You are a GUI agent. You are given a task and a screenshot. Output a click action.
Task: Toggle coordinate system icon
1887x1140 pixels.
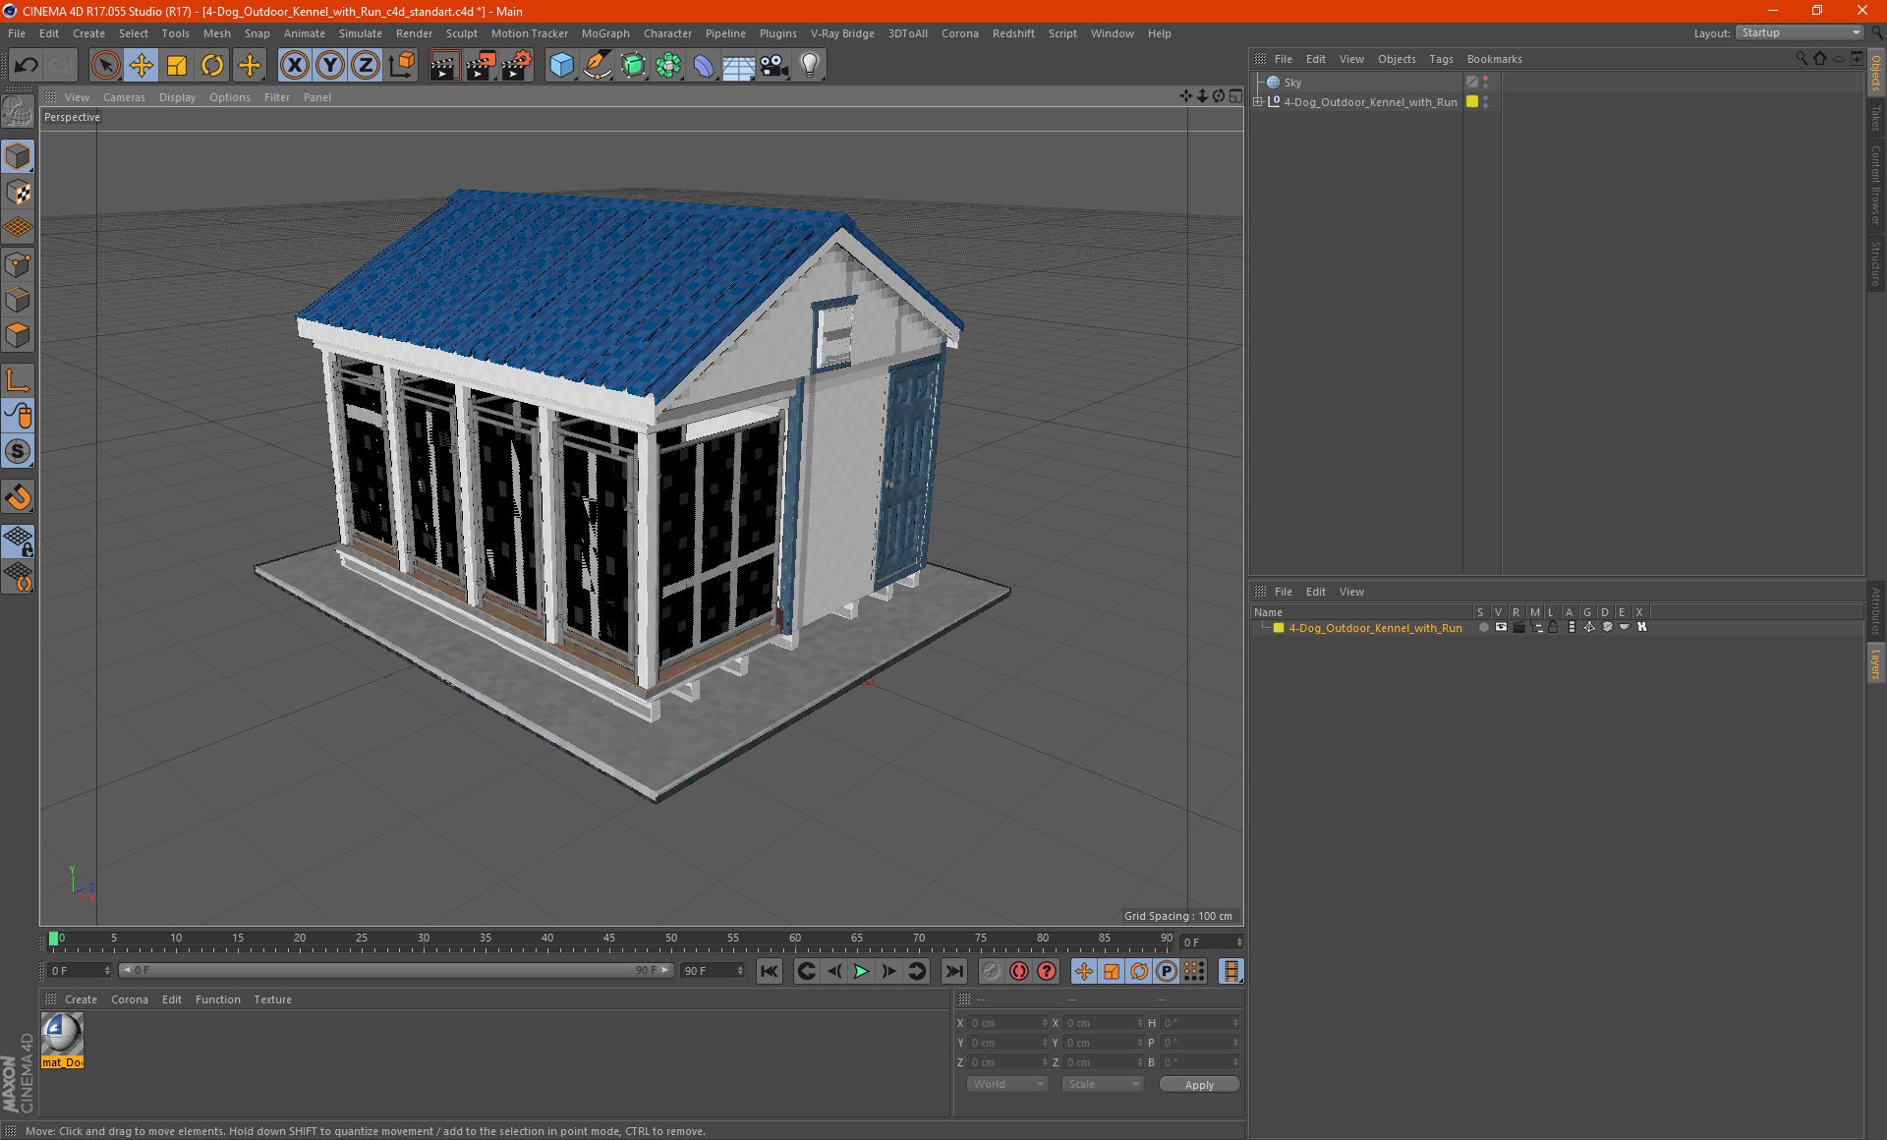point(401,66)
